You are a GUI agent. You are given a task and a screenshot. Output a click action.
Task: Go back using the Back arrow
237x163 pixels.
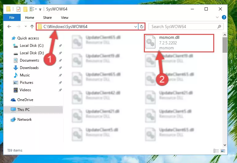pos(9,26)
